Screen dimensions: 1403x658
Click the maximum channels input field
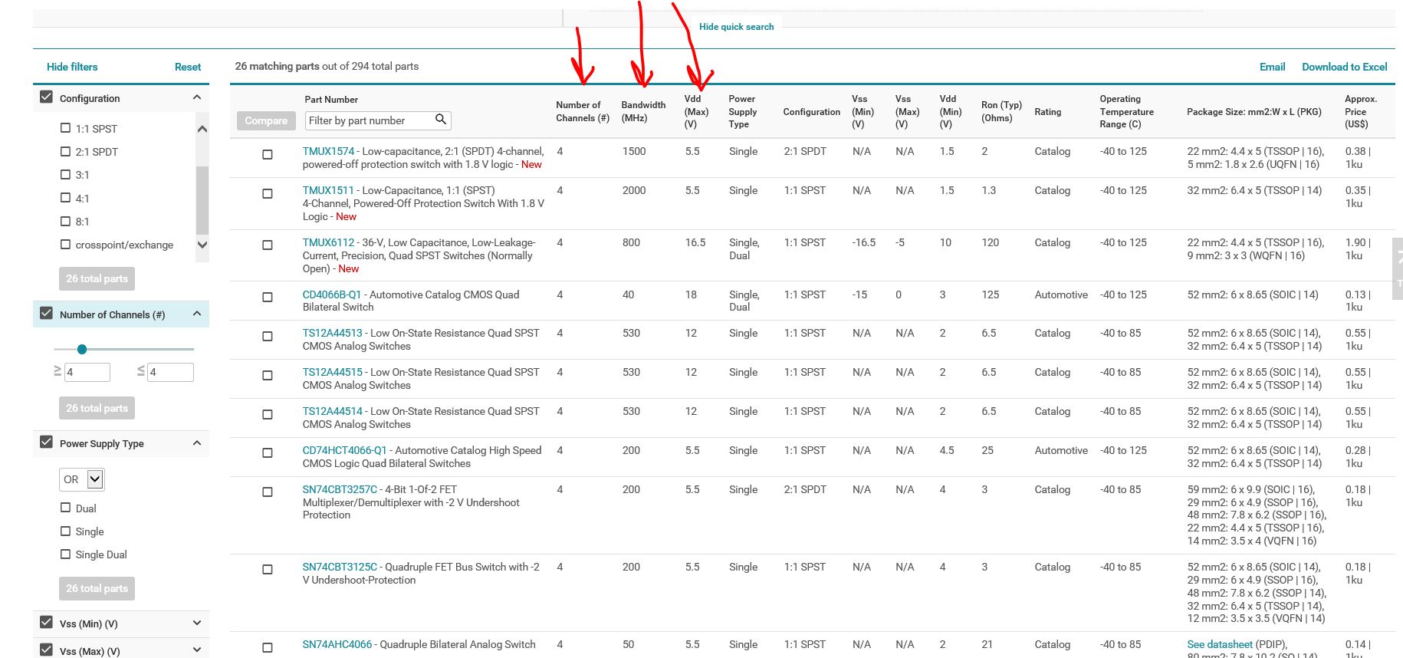coord(170,372)
